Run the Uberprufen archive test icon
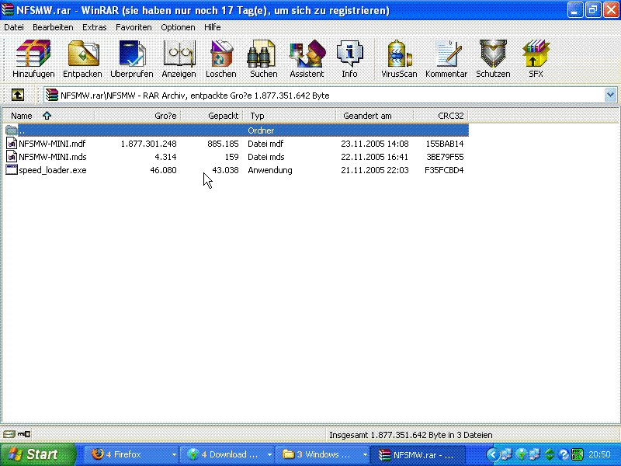Image resolution: width=621 pixels, height=466 pixels. tap(131, 59)
